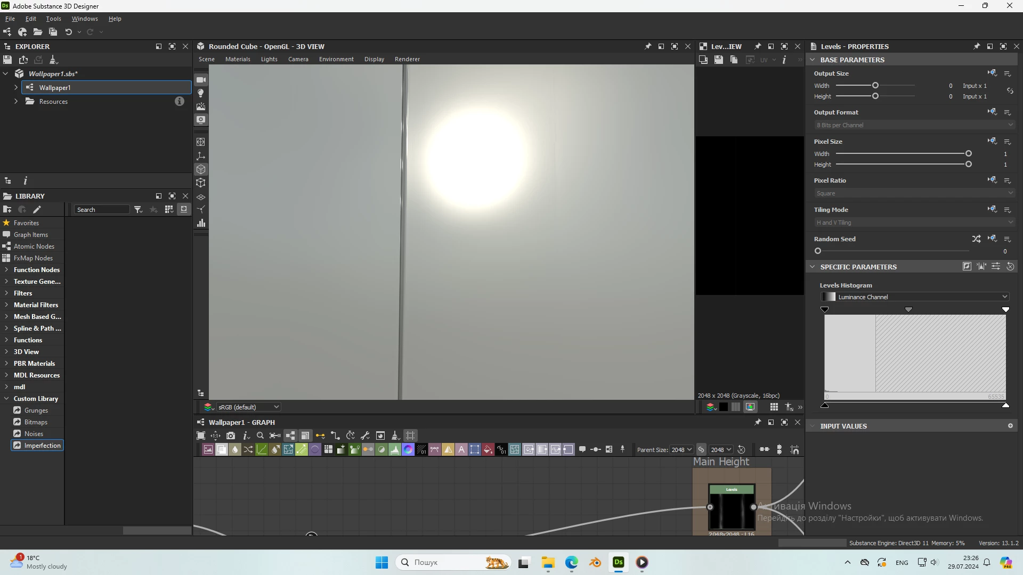Open the Environment menu in 3D view
1023x575 pixels.
pos(336,59)
